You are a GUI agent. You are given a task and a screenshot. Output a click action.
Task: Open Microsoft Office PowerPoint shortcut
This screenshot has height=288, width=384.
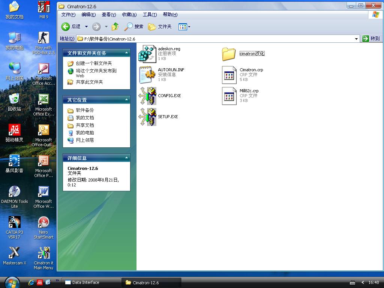(x=43, y=166)
